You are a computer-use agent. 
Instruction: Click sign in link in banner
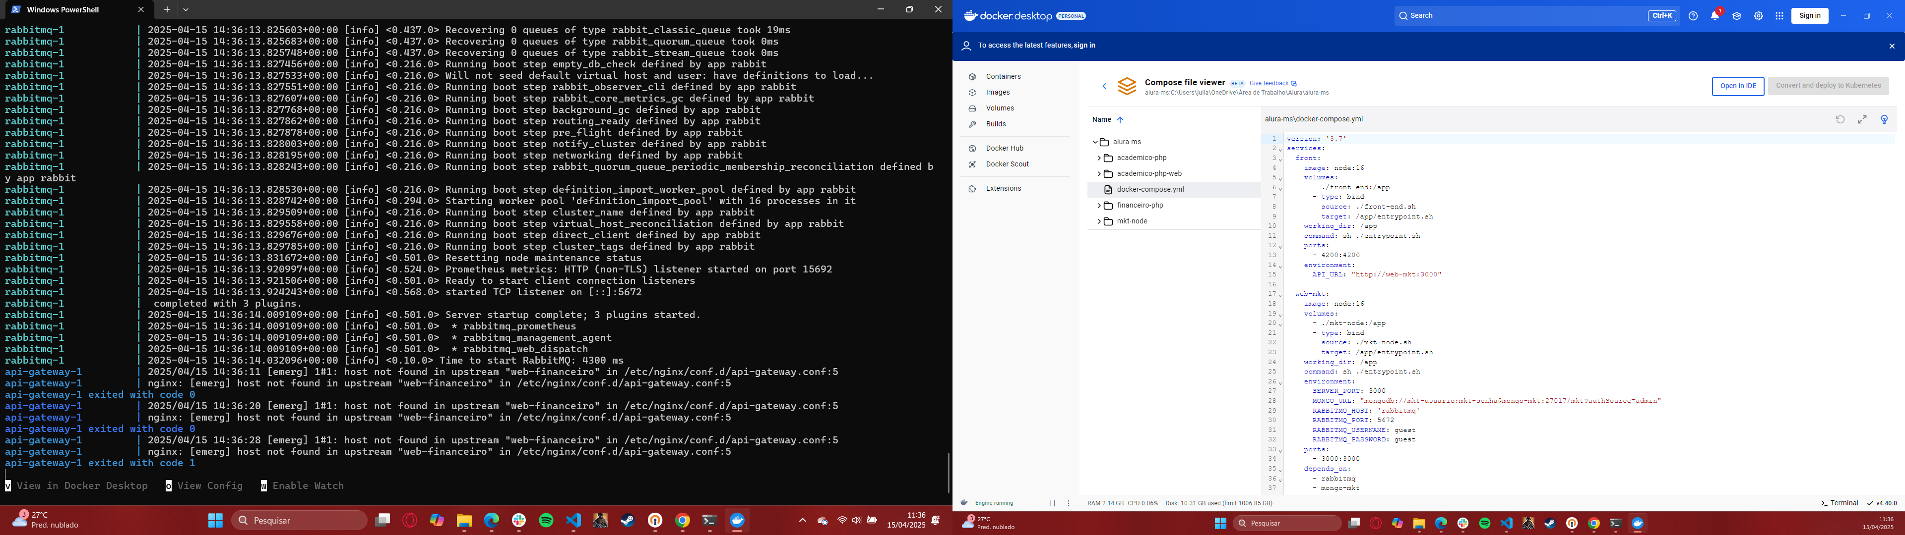[x=1085, y=46]
